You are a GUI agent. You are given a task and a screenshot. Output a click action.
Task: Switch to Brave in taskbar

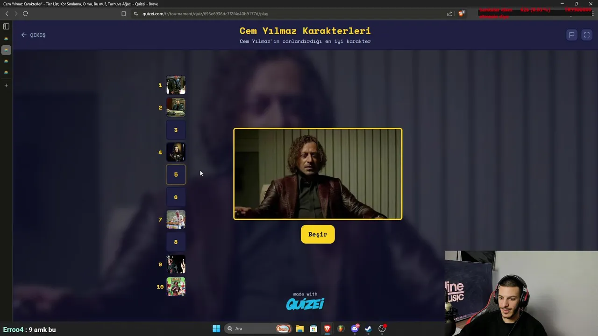327,329
